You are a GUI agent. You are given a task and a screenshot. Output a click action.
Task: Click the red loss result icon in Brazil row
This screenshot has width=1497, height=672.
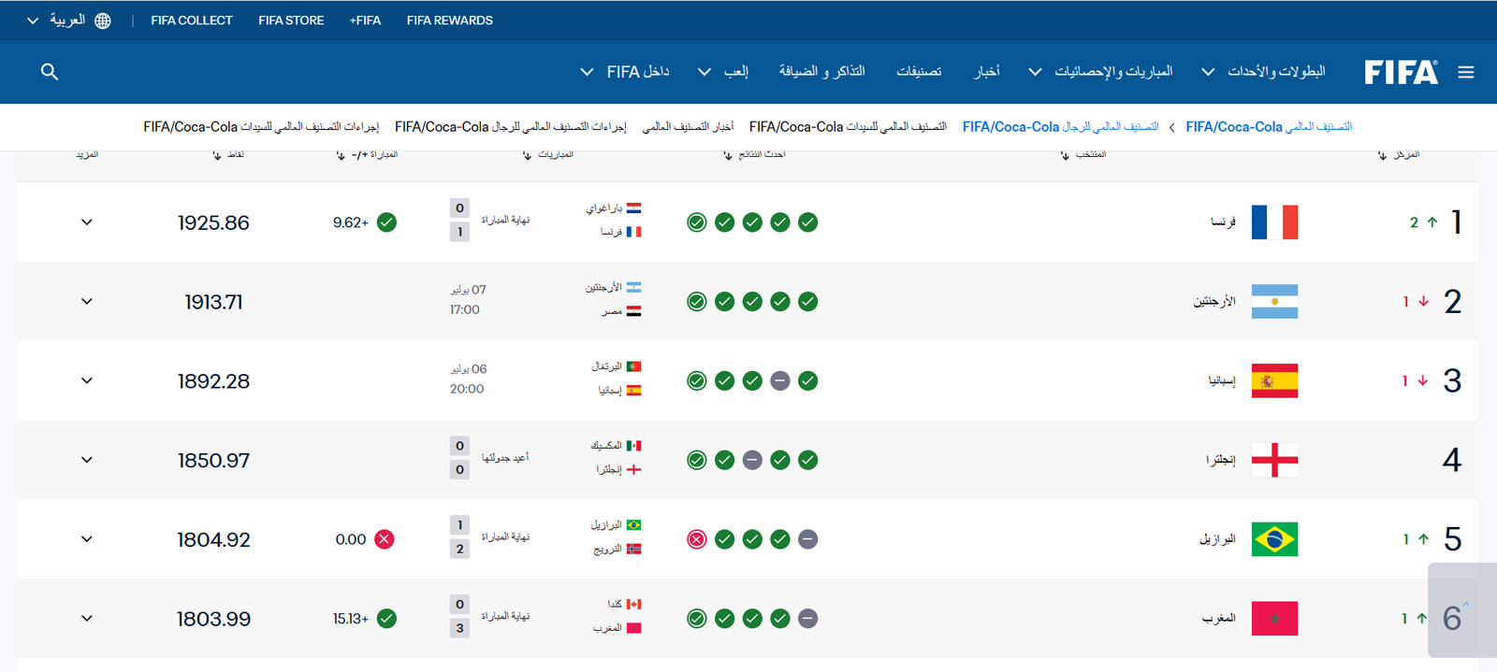click(696, 539)
